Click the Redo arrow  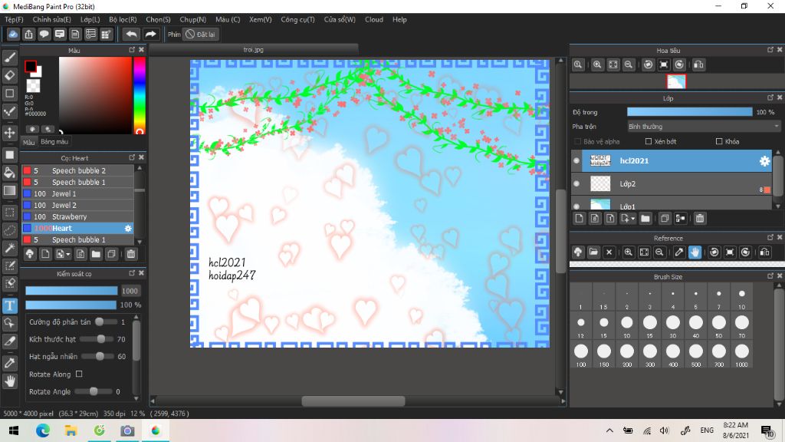point(150,34)
